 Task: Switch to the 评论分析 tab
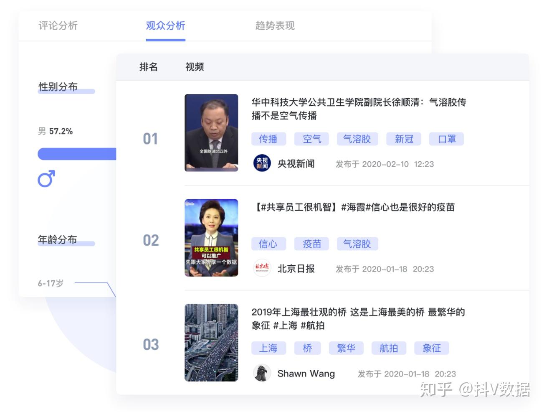(x=58, y=25)
